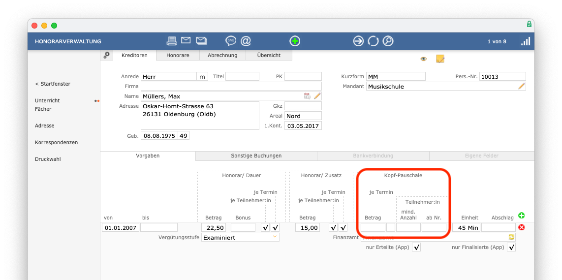Click the @ email icon
562x280 pixels.
coord(246,41)
